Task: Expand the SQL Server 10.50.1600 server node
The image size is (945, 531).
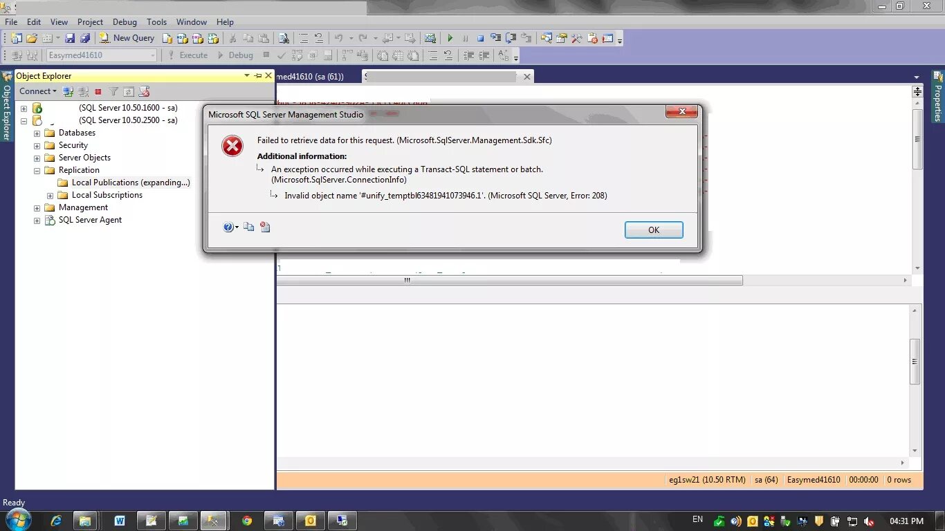Action: coord(24,108)
